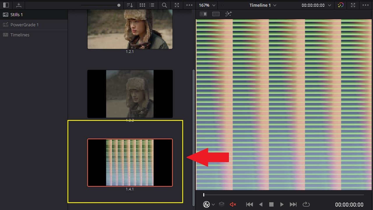Viewport: 373px width, 210px height.
Task: Jump to last frame
Action: [x=293, y=204]
